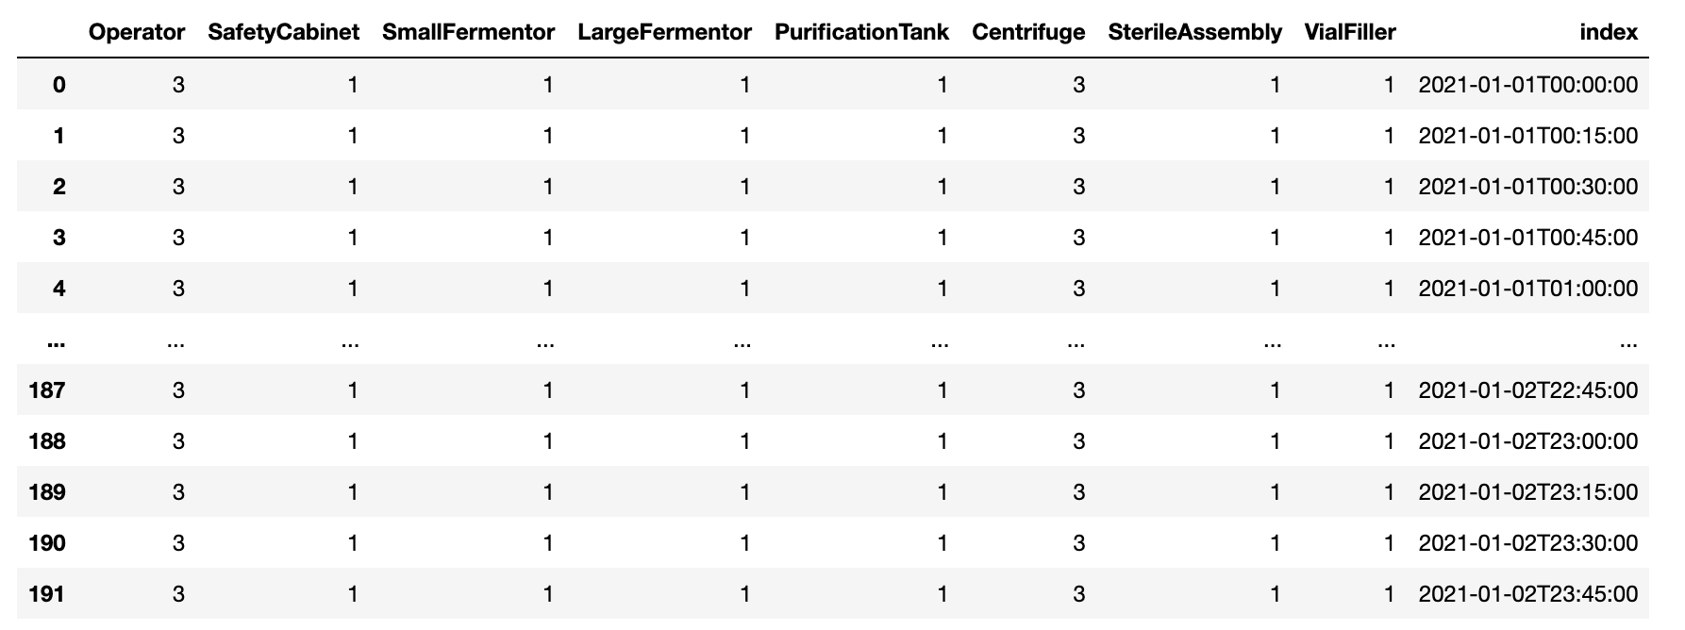Viewport: 1685px width, 630px height.
Task: Click the index column header
Action: coord(1609,32)
